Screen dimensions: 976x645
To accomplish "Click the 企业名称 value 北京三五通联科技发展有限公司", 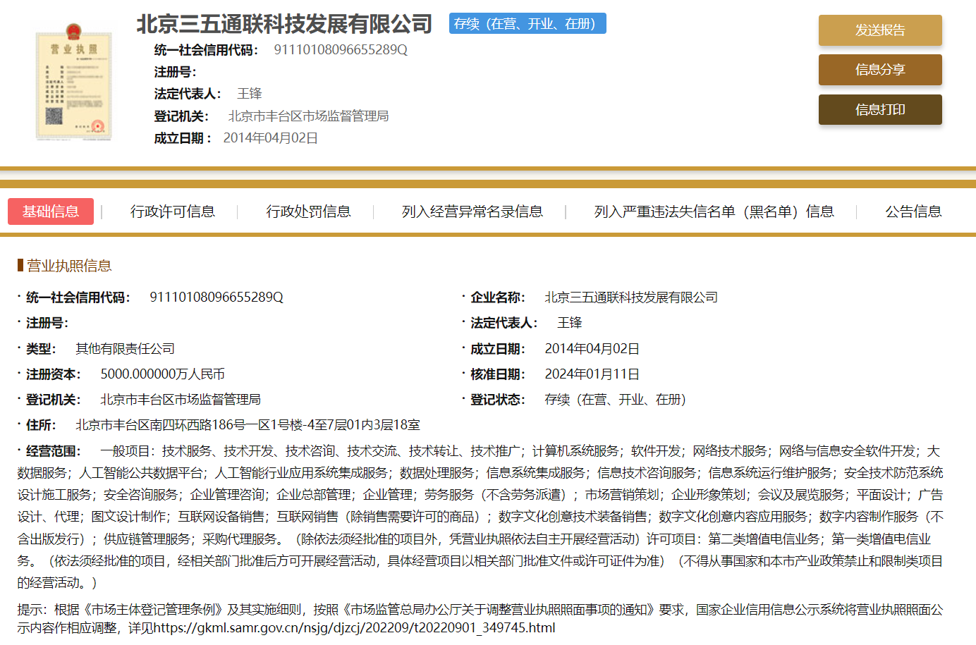I will point(631,297).
